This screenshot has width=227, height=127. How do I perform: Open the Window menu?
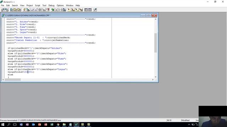pyautogui.click(x=70, y=6)
